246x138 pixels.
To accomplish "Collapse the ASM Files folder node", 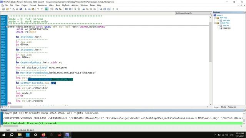I will coord(215,18).
